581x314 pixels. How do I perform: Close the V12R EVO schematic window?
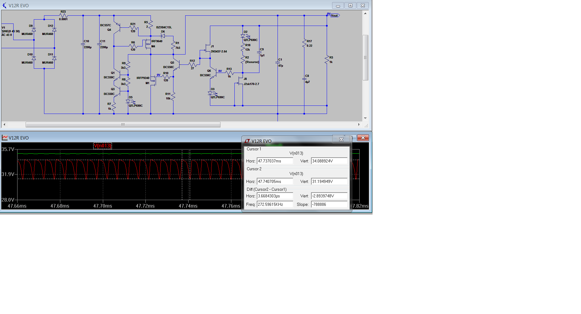363,5
